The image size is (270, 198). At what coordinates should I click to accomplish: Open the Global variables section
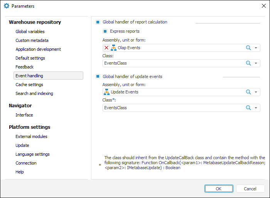click(x=30, y=32)
